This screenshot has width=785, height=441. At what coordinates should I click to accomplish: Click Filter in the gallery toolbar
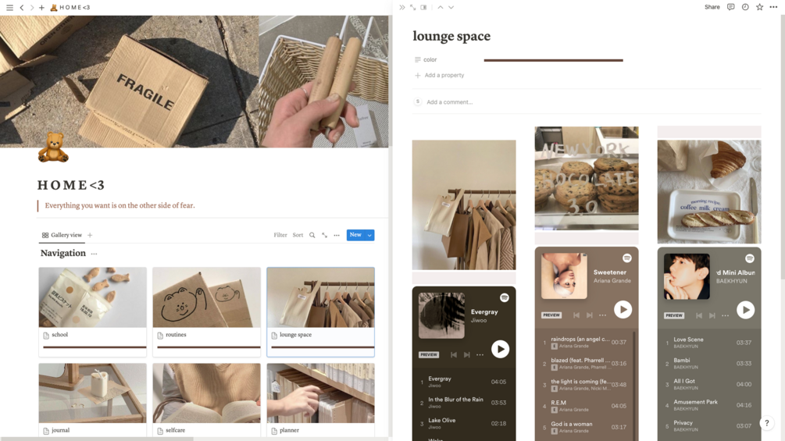[x=280, y=235]
